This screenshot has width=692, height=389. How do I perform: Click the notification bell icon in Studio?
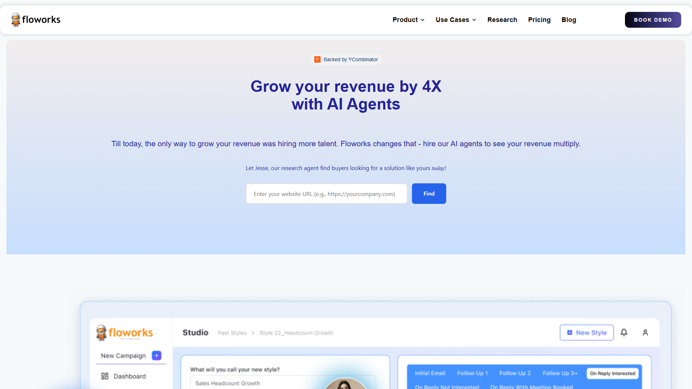624,332
